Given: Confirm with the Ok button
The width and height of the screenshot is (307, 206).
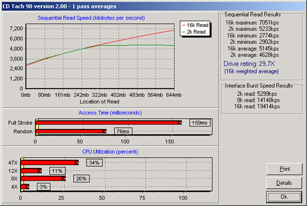Looking at the screenshot, I should tap(284, 197).
